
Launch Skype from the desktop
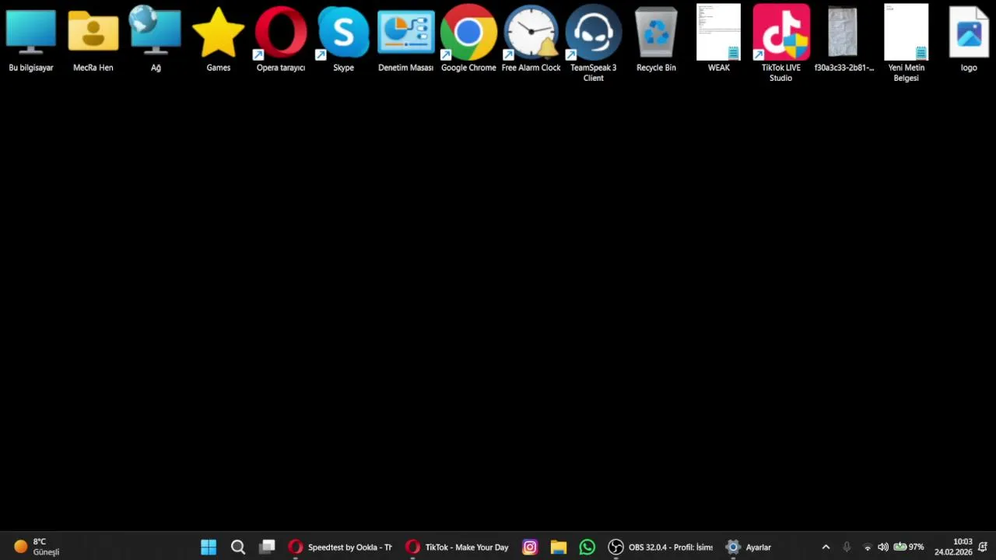pos(343,39)
